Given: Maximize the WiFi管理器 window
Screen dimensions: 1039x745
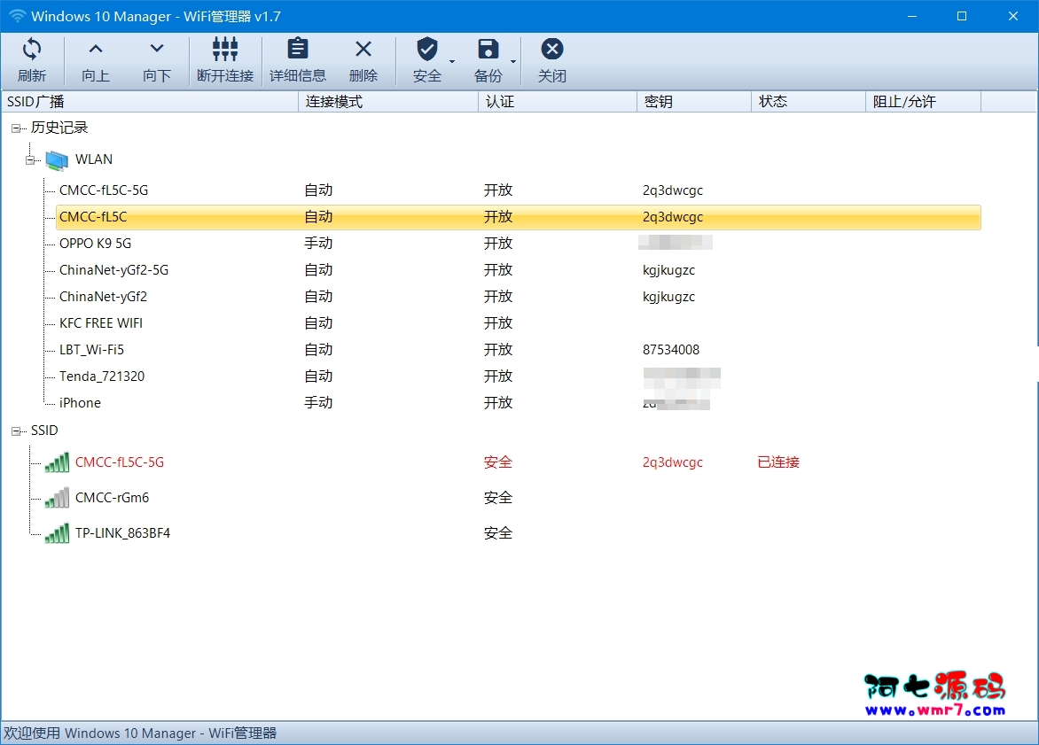Looking at the screenshot, I should click(x=962, y=16).
